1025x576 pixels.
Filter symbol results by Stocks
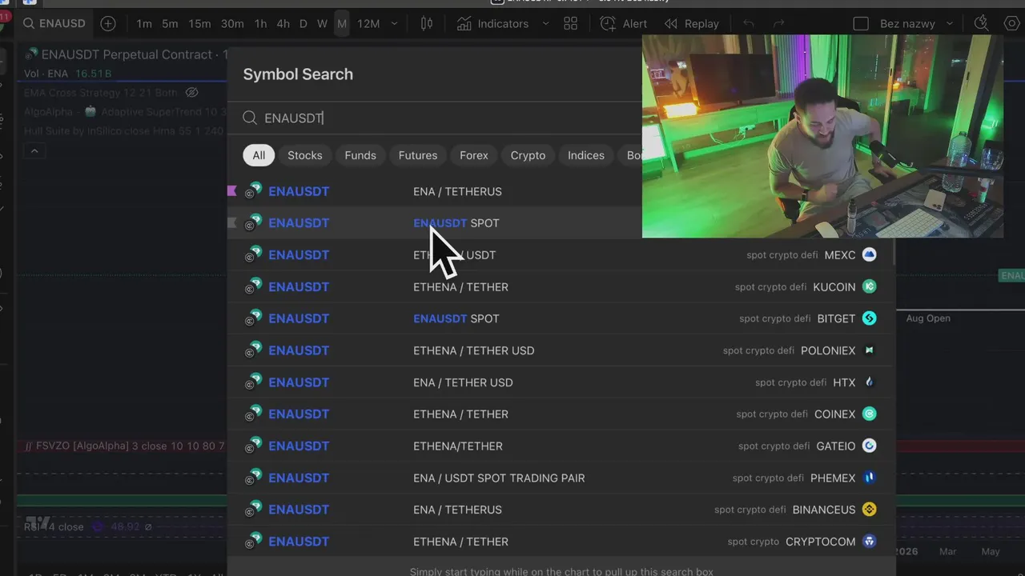click(305, 155)
